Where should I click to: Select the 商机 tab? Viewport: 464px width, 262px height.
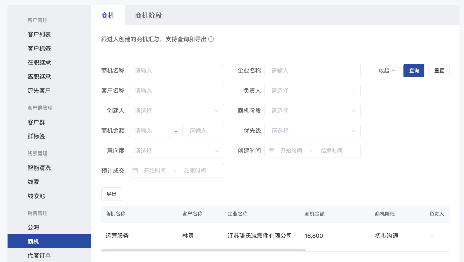pos(108,16)
